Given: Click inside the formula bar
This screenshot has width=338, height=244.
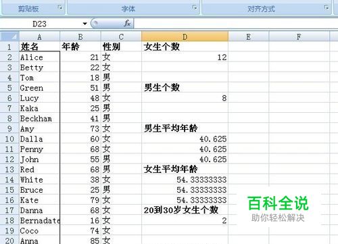Looking at the screenshot, I should point(235,24).
